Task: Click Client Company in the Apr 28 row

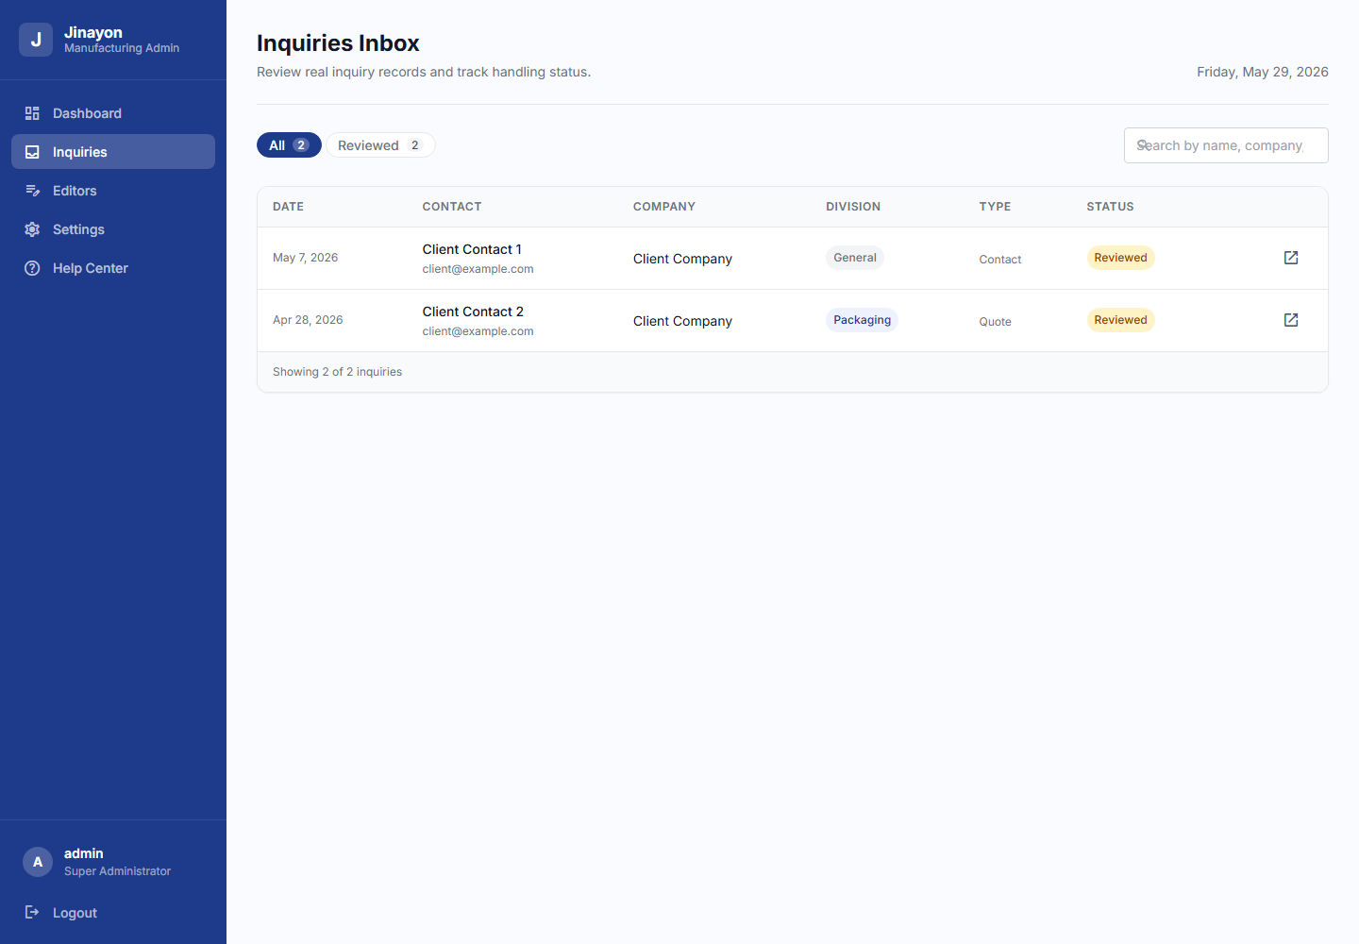Action: click(x=682, y=321)
